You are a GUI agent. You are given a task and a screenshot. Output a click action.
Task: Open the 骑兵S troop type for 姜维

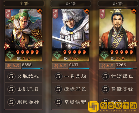point(13,66)
